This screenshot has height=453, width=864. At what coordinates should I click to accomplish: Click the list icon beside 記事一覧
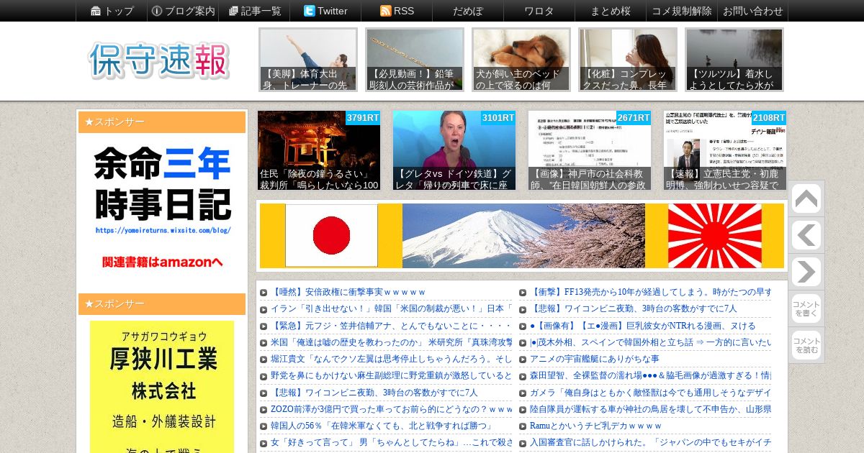(x=233, y=11)
